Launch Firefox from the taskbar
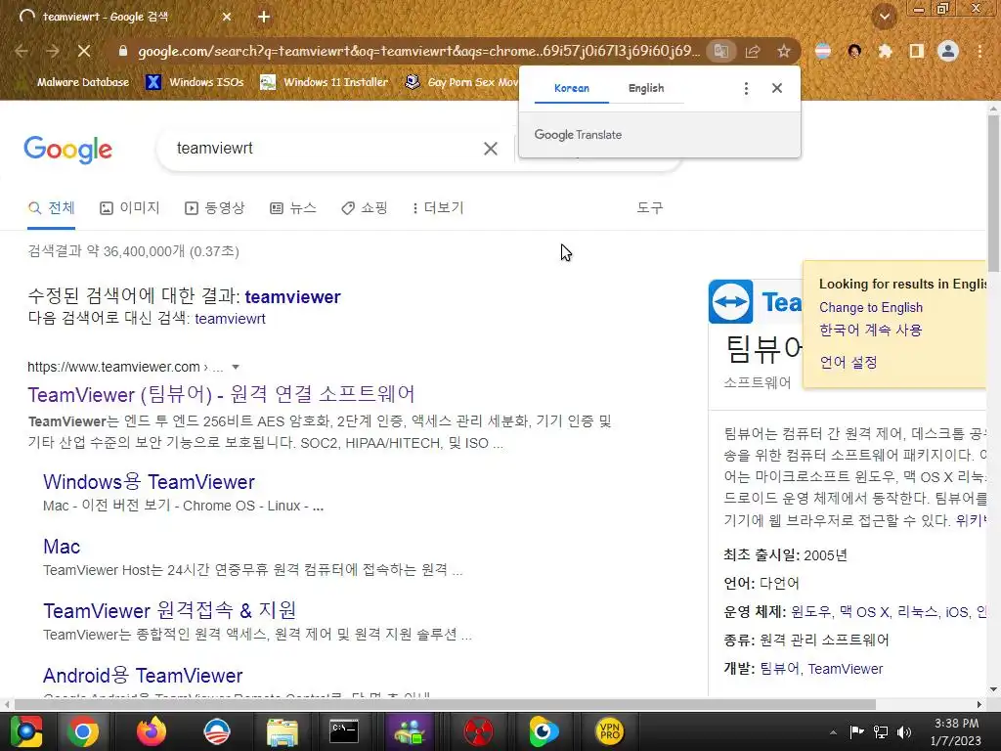This screenshot has width=1001, height=751. pos(152,731)
